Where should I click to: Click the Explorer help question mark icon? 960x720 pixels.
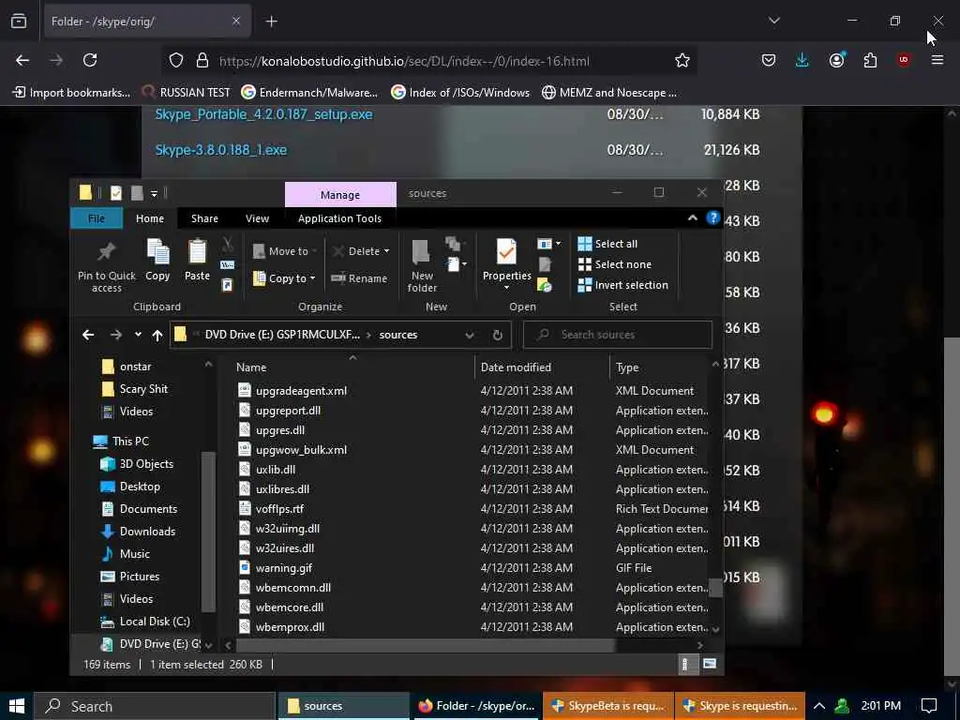pos(712,217)
